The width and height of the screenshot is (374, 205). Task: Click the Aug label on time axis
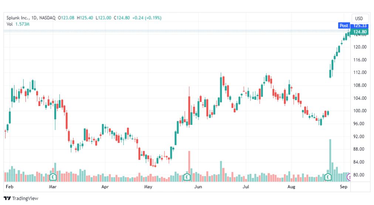[x=291, y=187]
